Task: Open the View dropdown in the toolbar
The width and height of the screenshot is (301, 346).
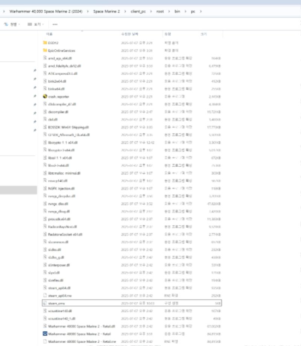Action: [36, 24]
